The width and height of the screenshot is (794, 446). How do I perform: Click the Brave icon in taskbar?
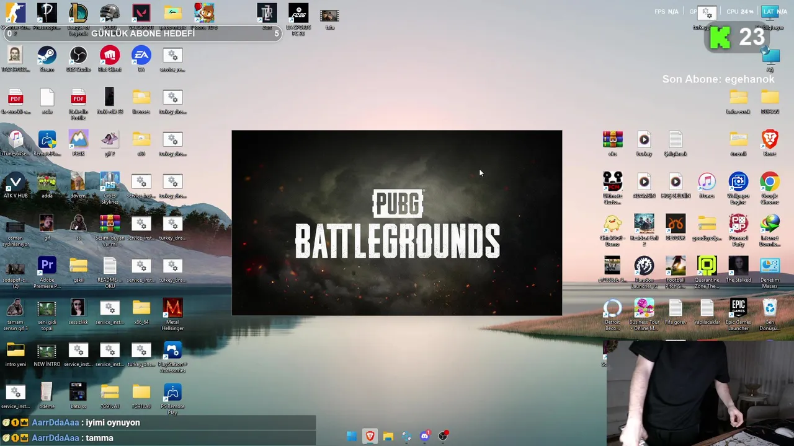click(x=370, y=436)
